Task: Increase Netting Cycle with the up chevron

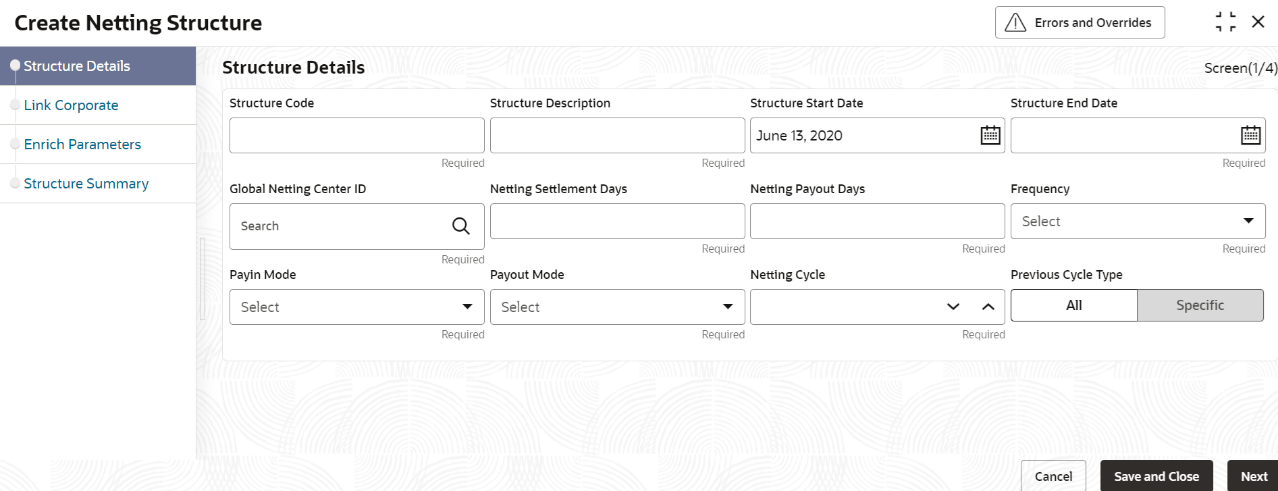Action: coord(988,307)
